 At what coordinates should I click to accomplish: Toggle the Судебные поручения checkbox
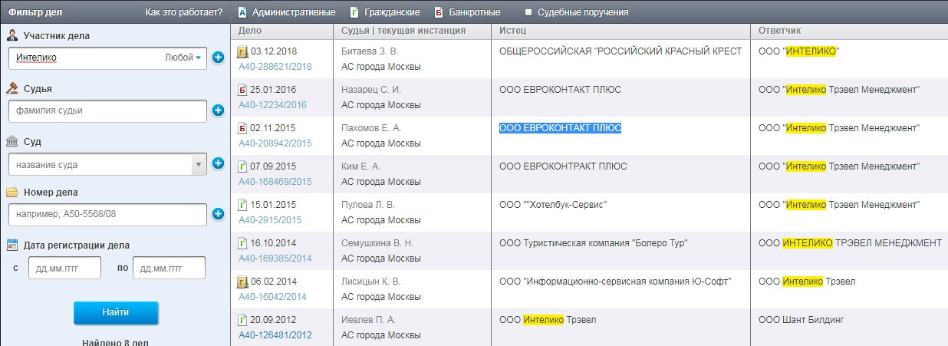click(x=528, y=12)
